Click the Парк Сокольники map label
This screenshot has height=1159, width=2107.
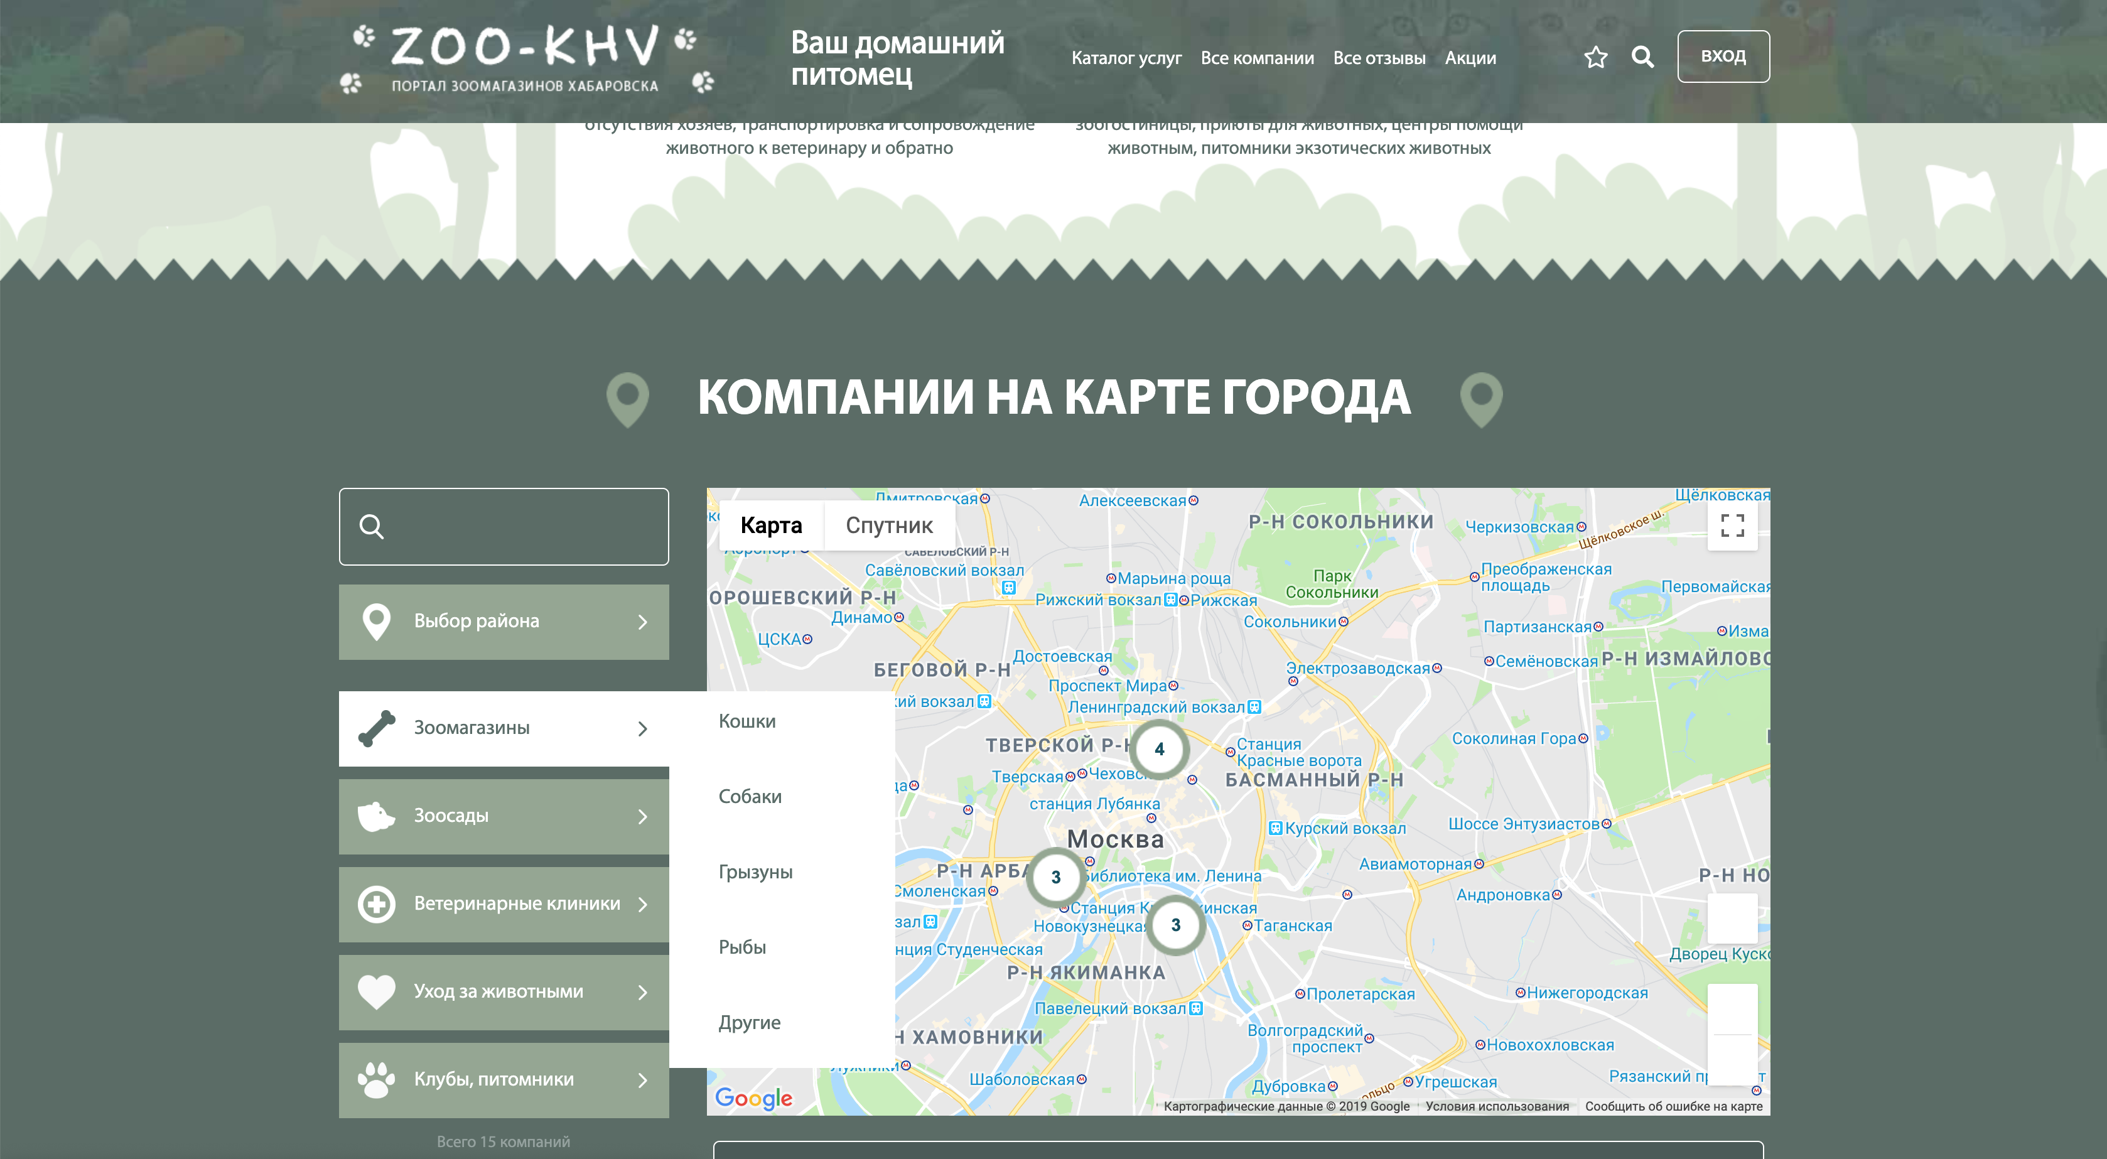1332,584
